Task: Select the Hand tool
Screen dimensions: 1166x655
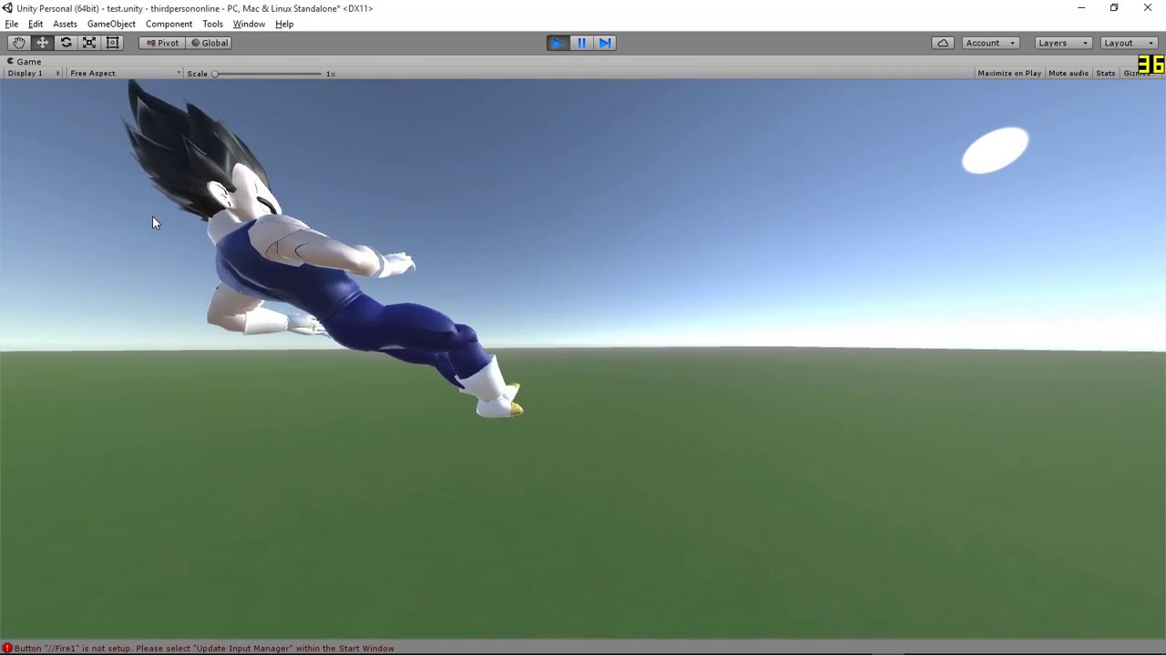Action: [x=19, y=43]
